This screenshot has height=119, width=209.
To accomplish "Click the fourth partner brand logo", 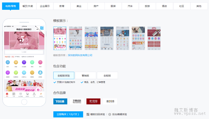I will pos(110,101).
